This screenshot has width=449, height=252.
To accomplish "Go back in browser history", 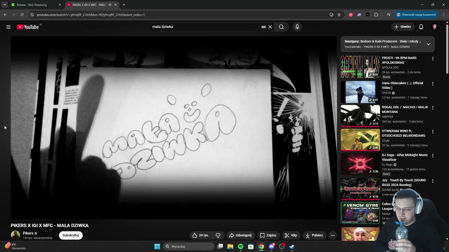I will coord(5,15).
